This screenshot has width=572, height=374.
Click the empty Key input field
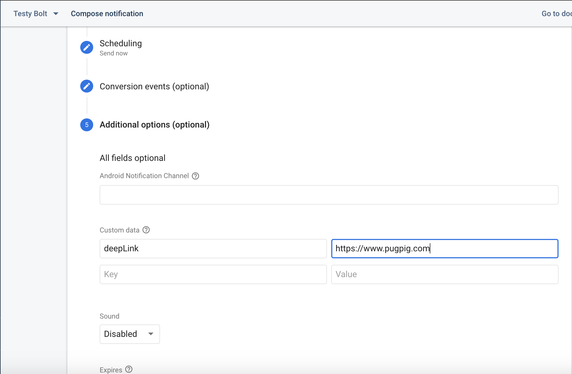(x=213, y=274)
